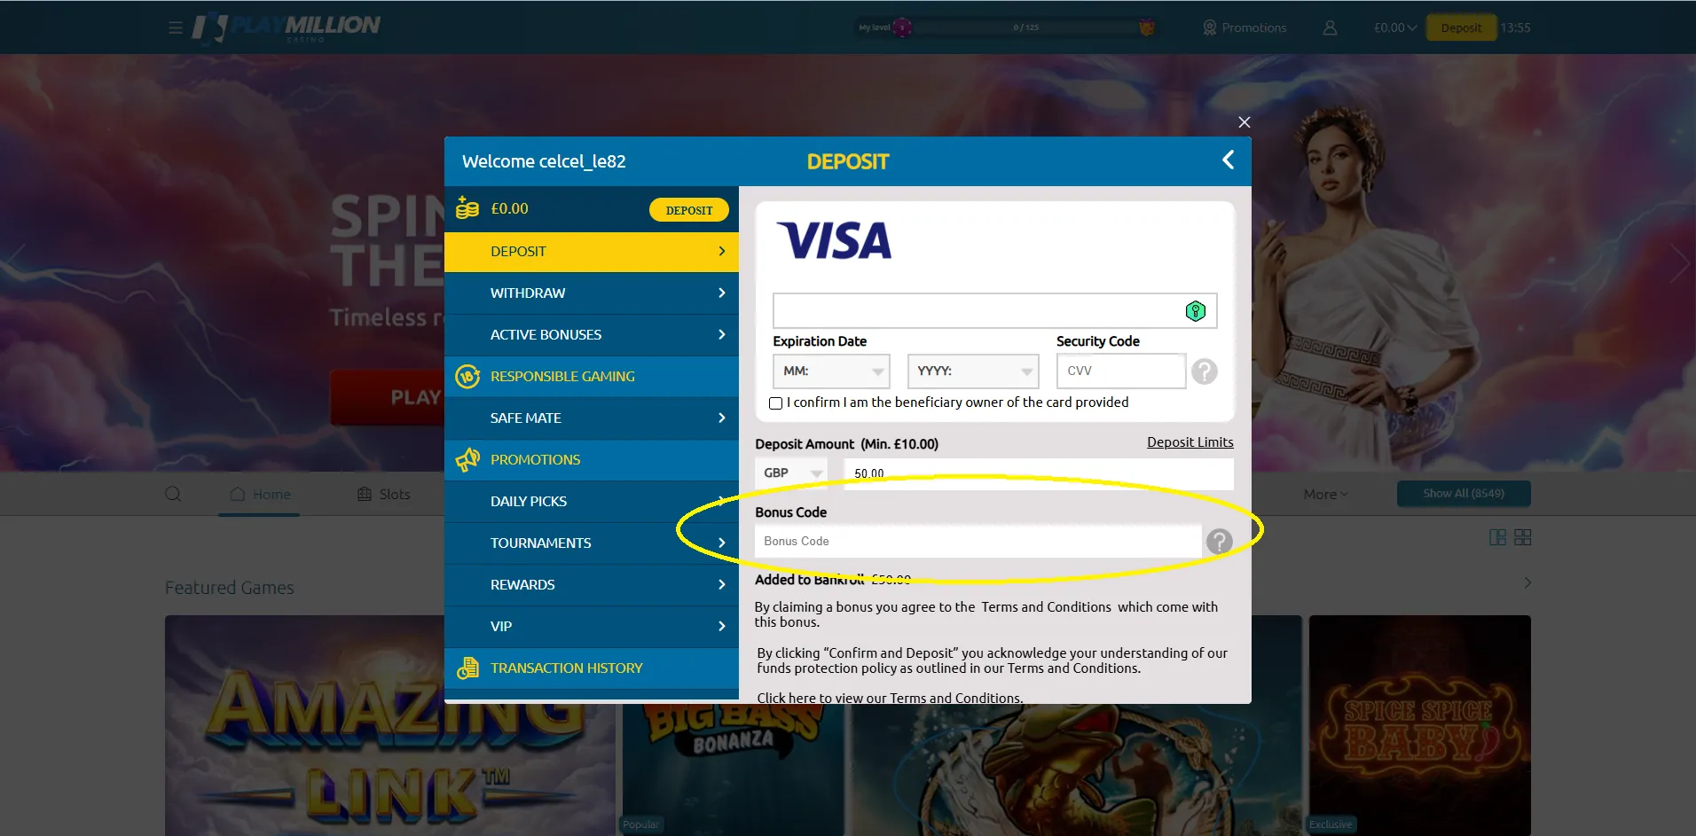Close the deposit dialog with X
The image size is (1696, 836).
pos(1245,122)
